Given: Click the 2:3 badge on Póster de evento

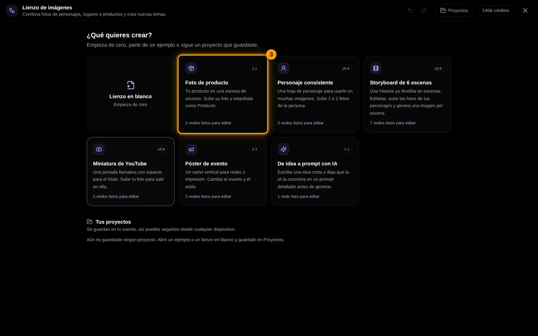Looking at the screenshot, I should (x=254, y=149).
